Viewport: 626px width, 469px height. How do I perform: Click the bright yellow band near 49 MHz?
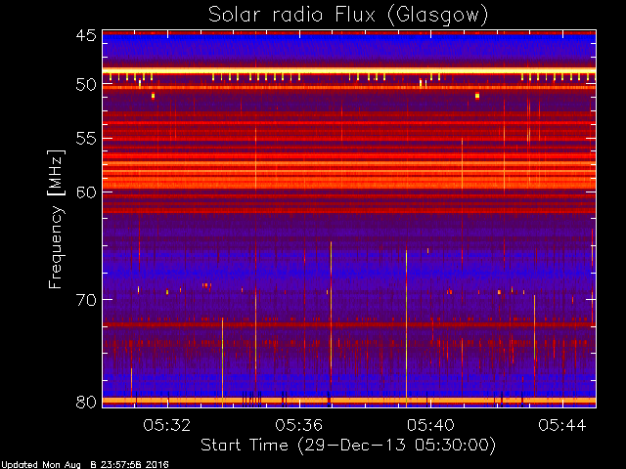[349, 71]
